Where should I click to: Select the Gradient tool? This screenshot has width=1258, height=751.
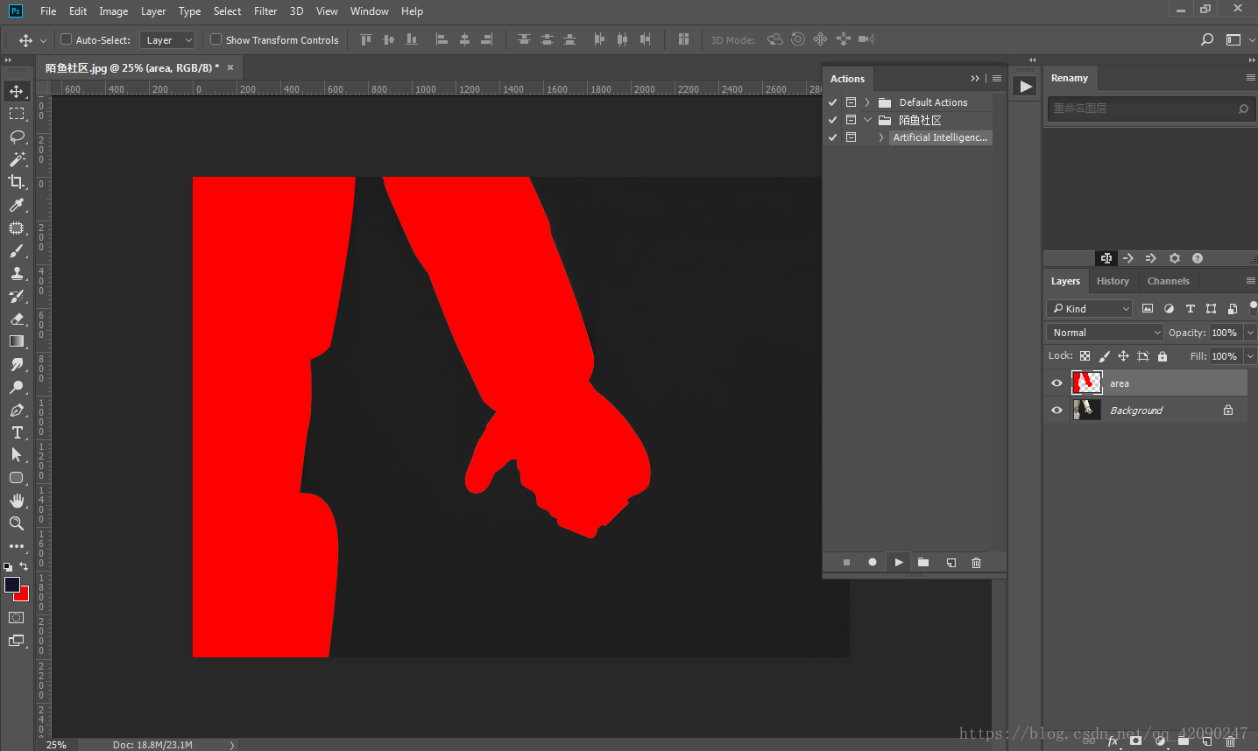[17, 341]
